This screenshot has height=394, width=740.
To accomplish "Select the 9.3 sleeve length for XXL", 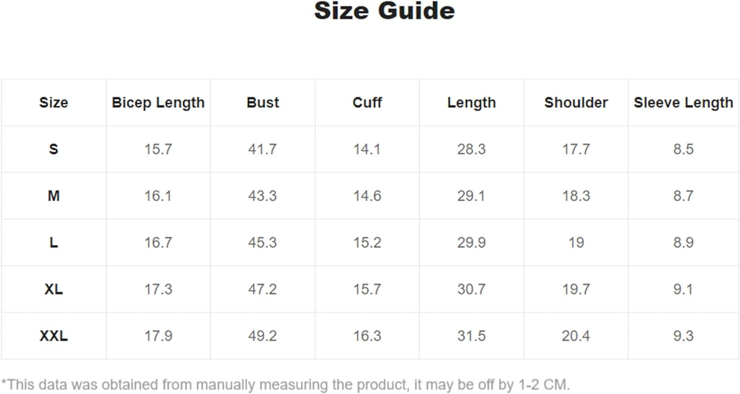I will pos(683,336).
